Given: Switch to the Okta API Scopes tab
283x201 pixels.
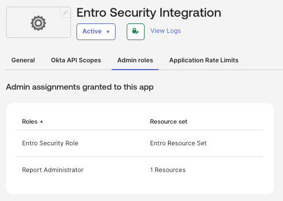Looking at the screenshot, I should (76, 60).
